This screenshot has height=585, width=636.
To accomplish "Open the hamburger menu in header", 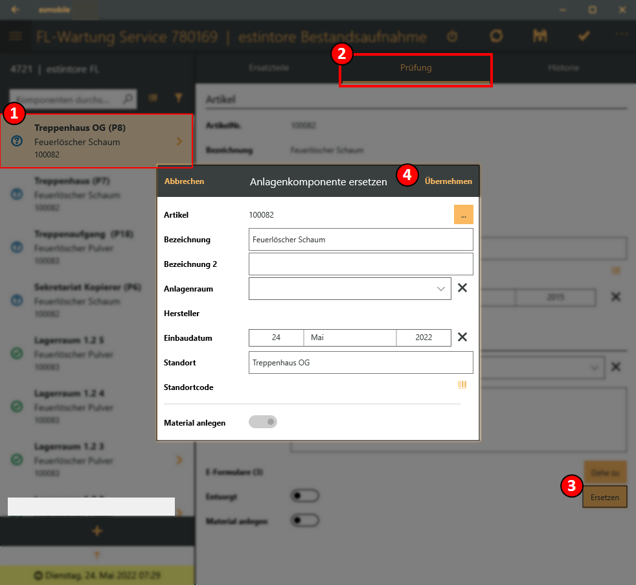I will (16, 36).
